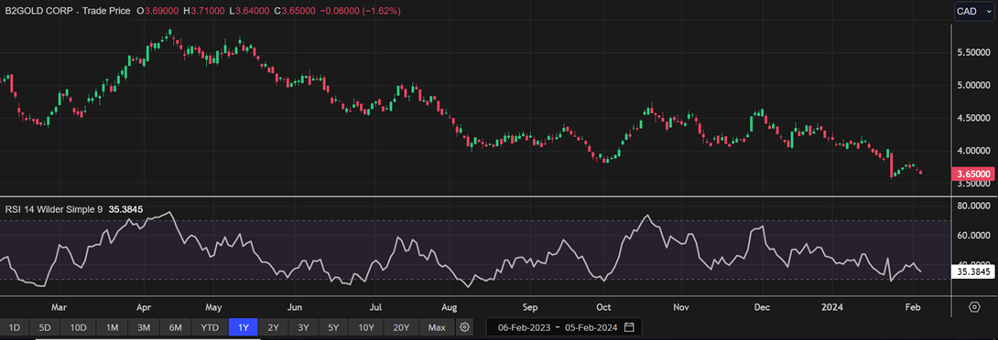Screen dimensions: 998x340
Task: Click the 4.00000 price axis label
Action: pos(974,151)
